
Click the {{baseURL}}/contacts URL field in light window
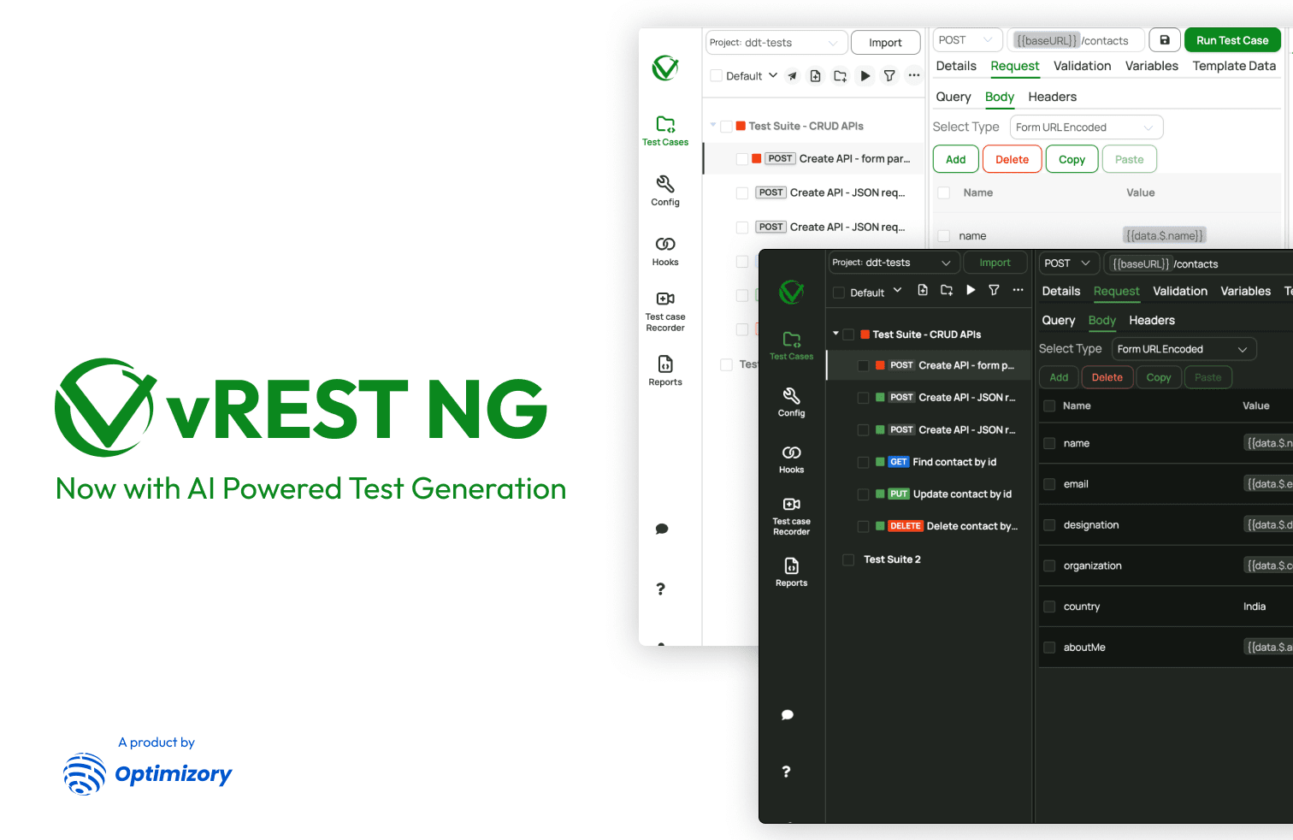[1076, 40]
